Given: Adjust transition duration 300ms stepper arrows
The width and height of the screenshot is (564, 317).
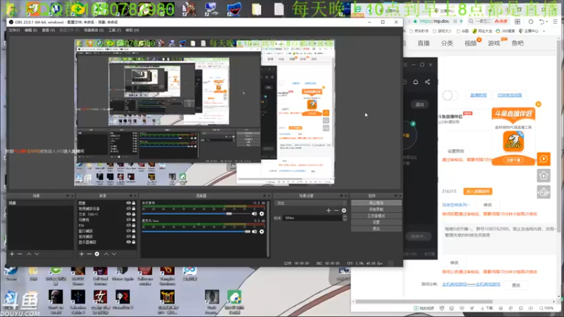Looking at the screenshot, I should coord(345,218).
